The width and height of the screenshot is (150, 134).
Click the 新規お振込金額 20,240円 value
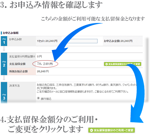point(43,72)
